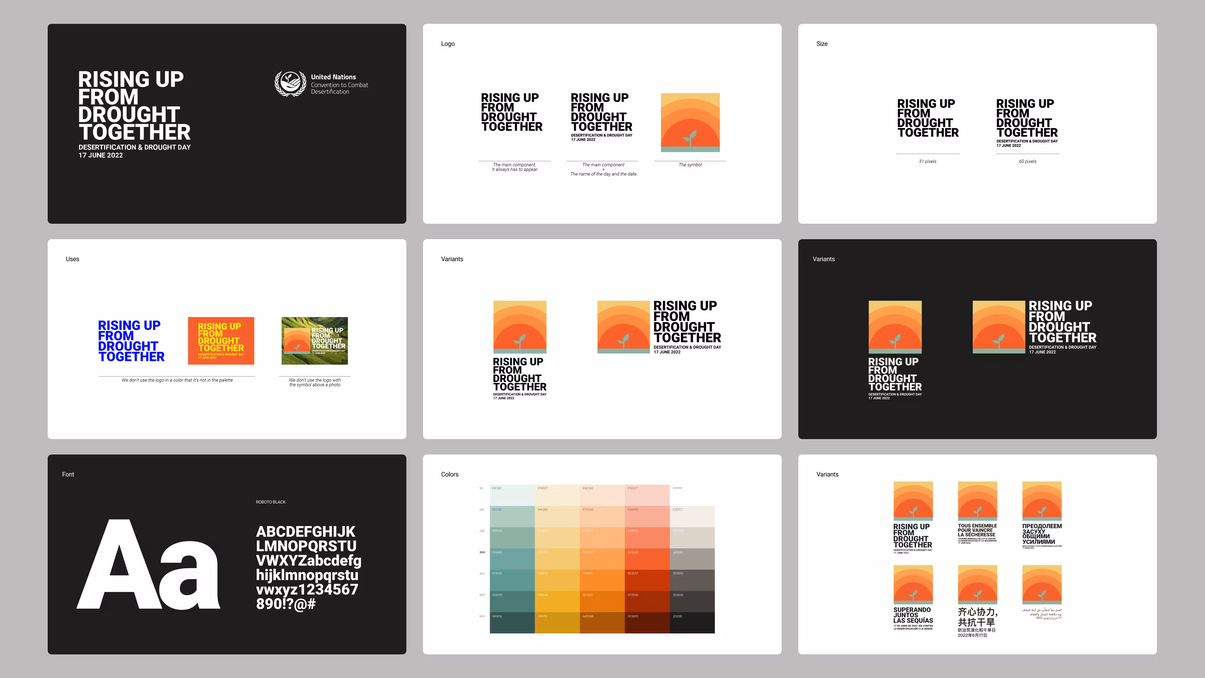Screen dimensions: 1205x678
Task: Pick the E9F3EE pale teal swatch
Action: 512,495
